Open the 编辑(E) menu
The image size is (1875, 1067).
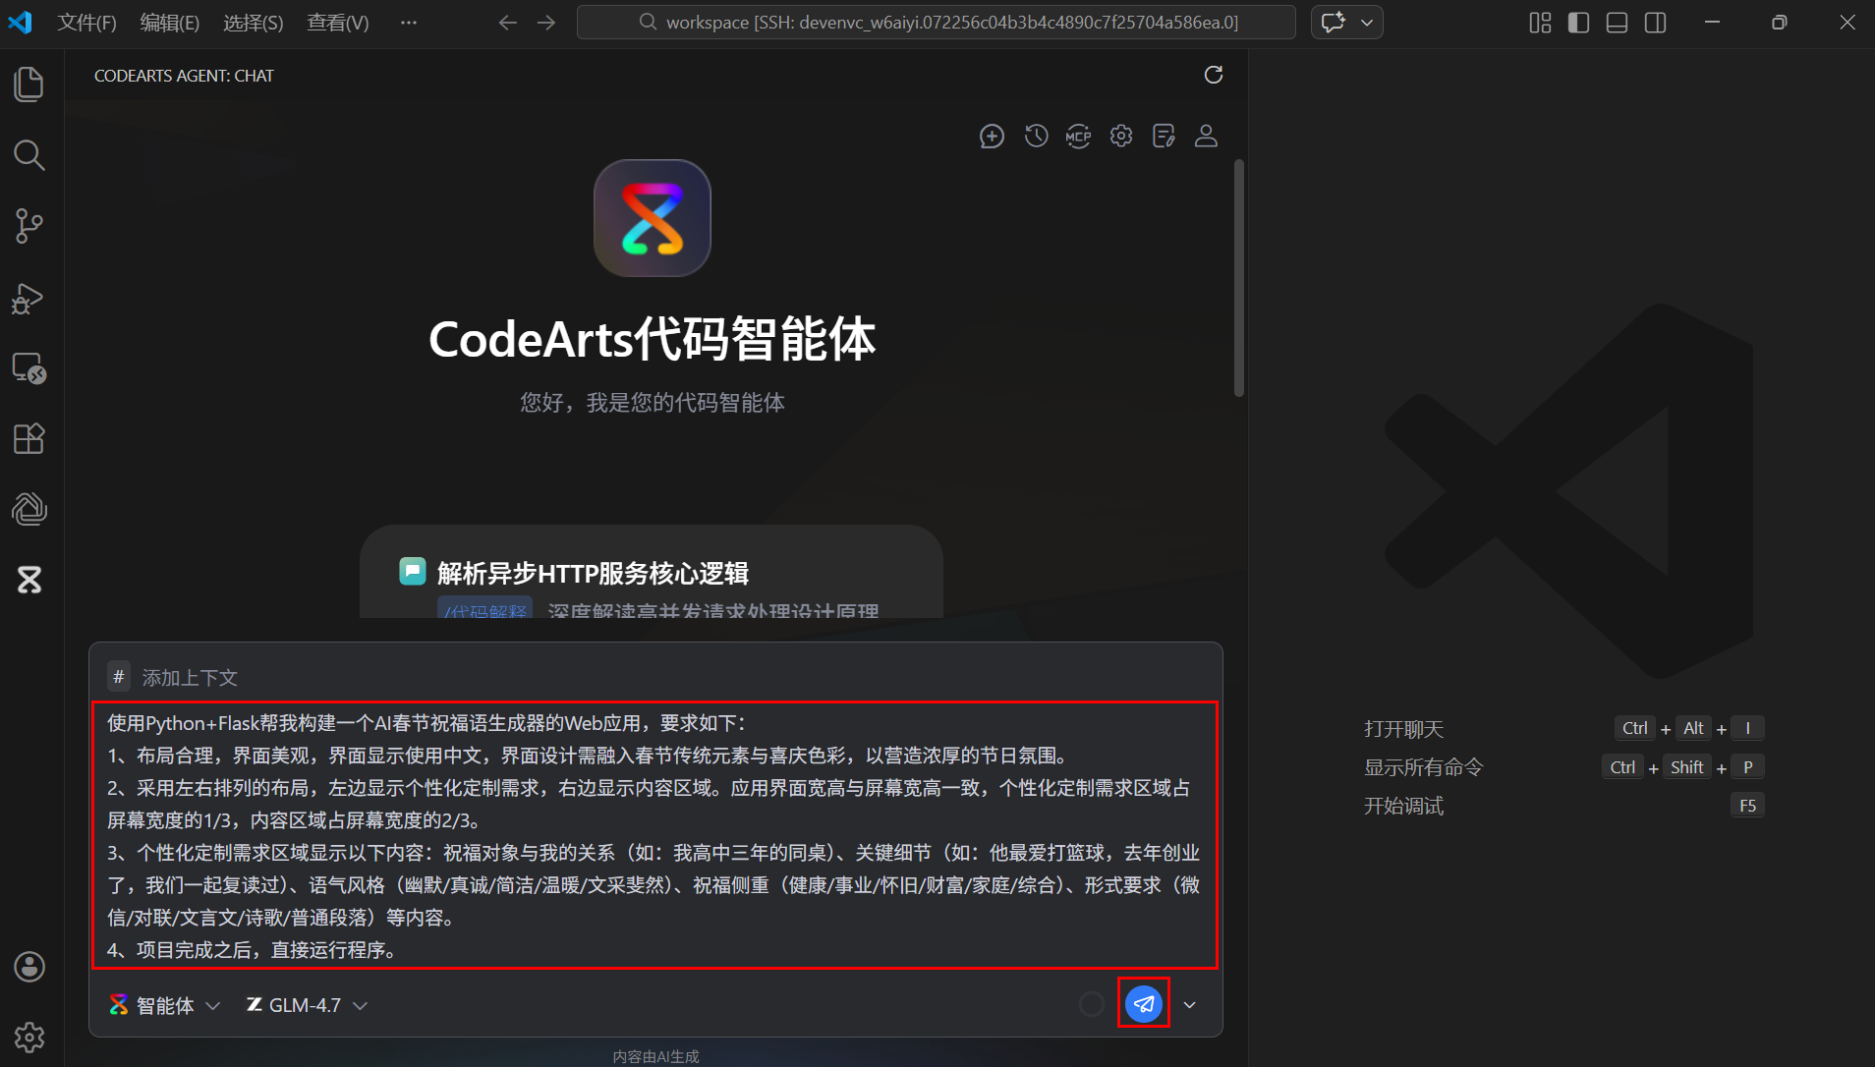click(x=169, y=23)
